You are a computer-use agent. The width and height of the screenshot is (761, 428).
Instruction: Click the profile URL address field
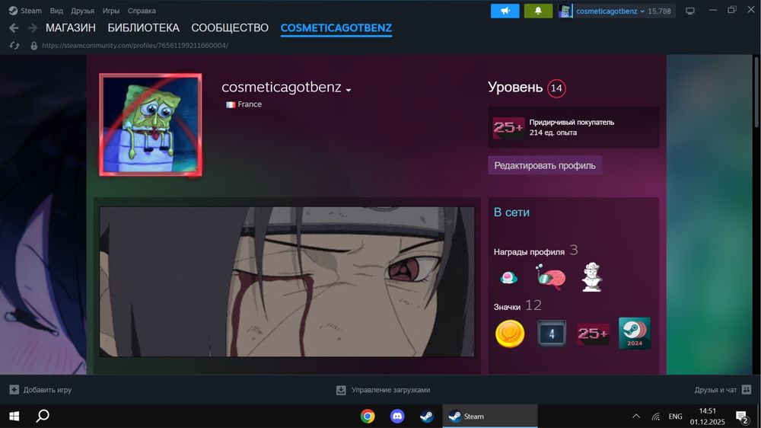pyautogui.click(x=135, y=46)
